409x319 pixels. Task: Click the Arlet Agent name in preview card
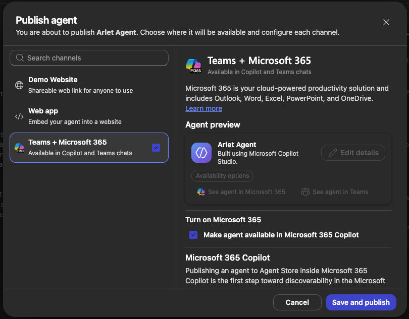pos(237,145)
